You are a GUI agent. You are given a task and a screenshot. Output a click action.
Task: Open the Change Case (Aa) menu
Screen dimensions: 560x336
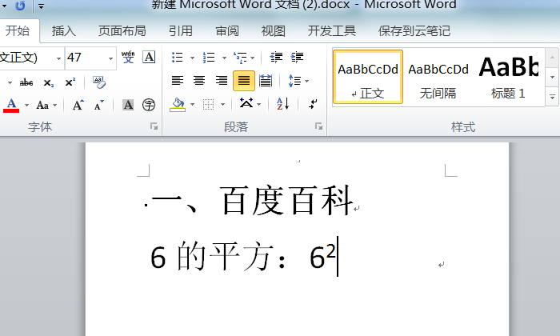(x=42, y=106)
